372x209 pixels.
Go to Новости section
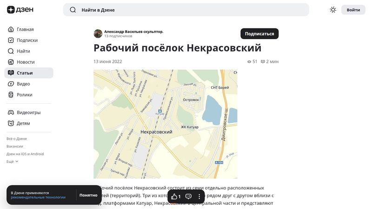(25, 62)
